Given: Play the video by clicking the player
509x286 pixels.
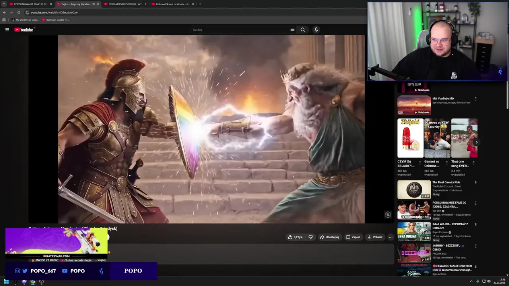Looking at the screenshot, I should tap(211, 129).
